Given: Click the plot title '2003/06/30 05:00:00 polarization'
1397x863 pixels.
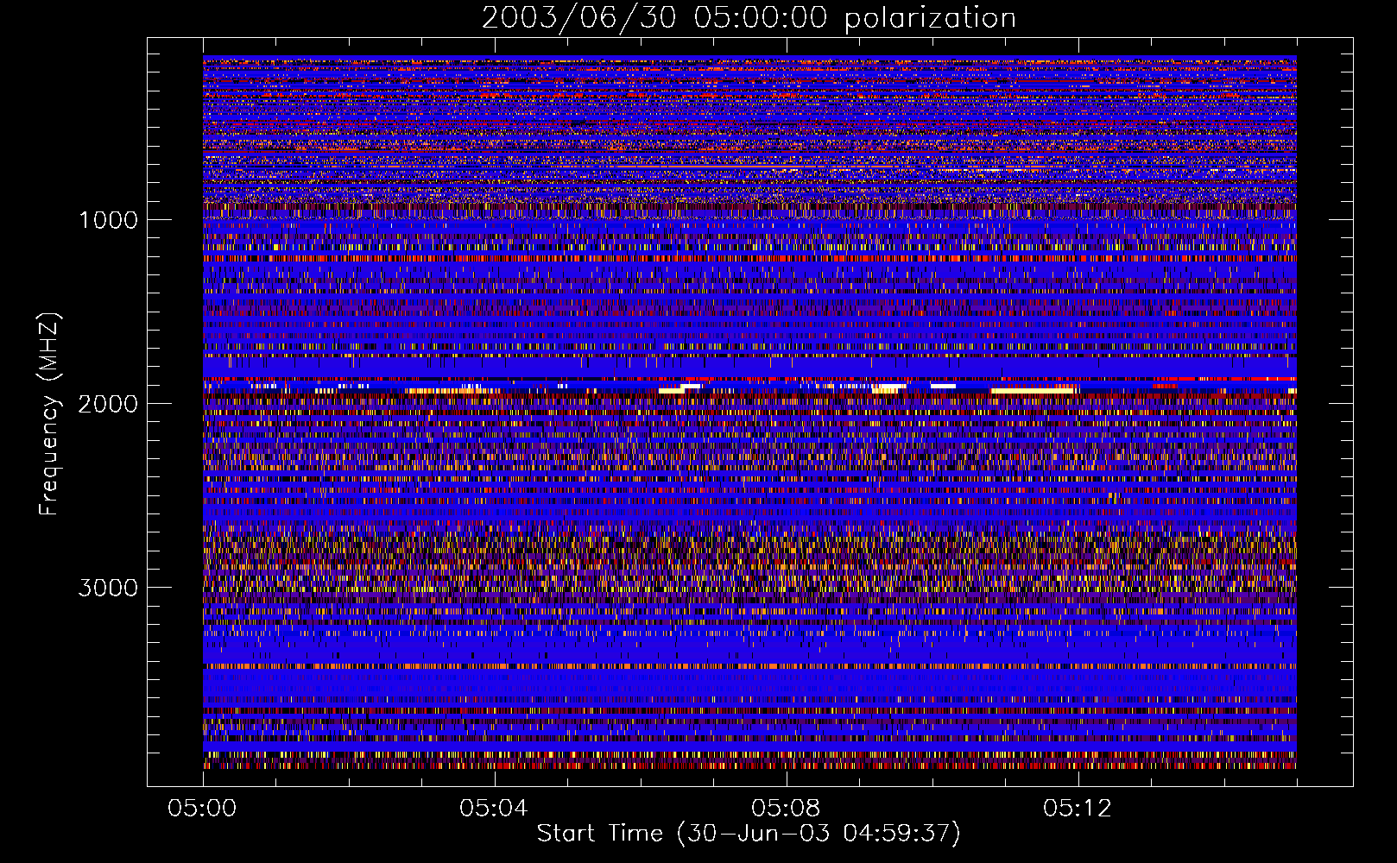Looking at the screenshot, I should pyautogui.click(x=749, y=18).
